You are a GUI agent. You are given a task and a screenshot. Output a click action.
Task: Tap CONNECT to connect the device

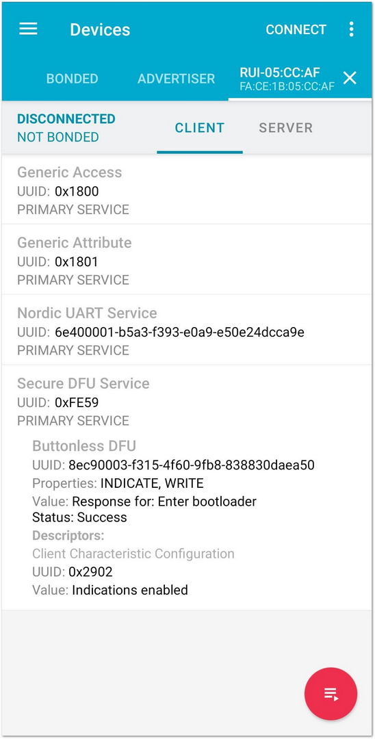tap(296, 29)
